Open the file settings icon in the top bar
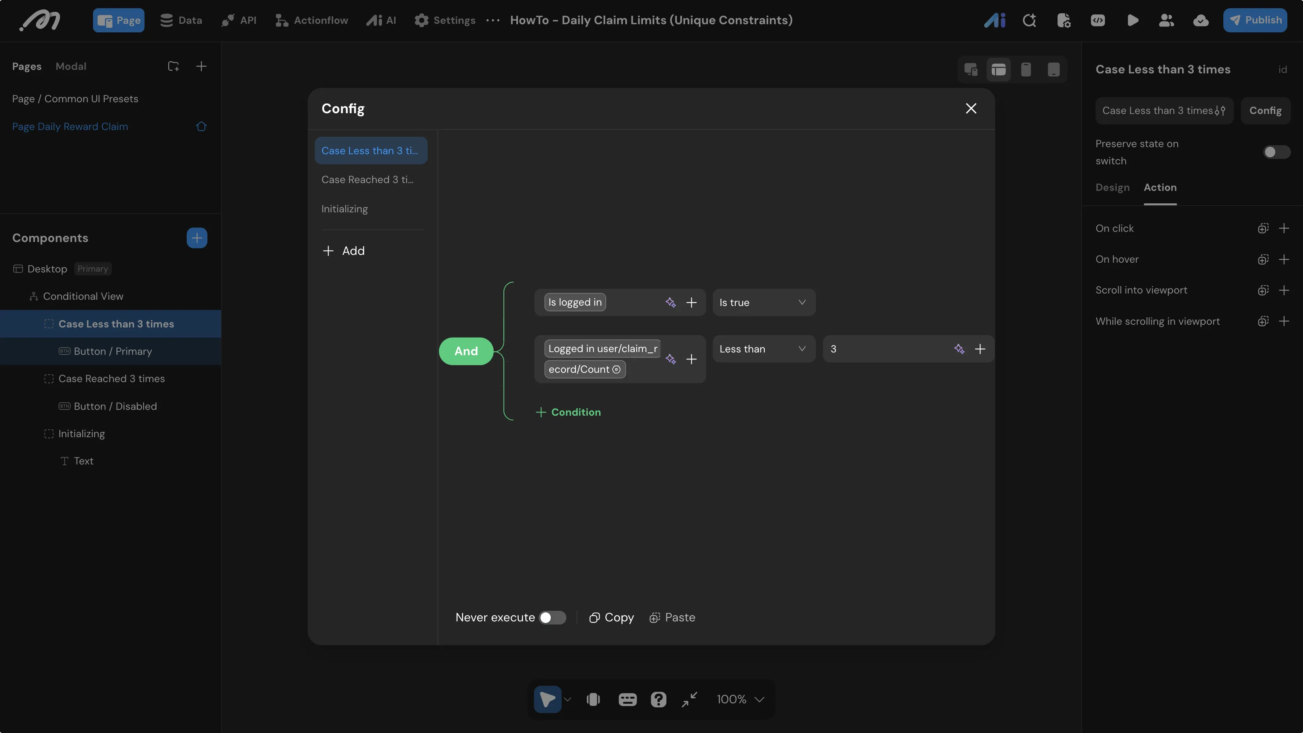The width and height of the screenshot is (1303, 733). pos(1064,20)
